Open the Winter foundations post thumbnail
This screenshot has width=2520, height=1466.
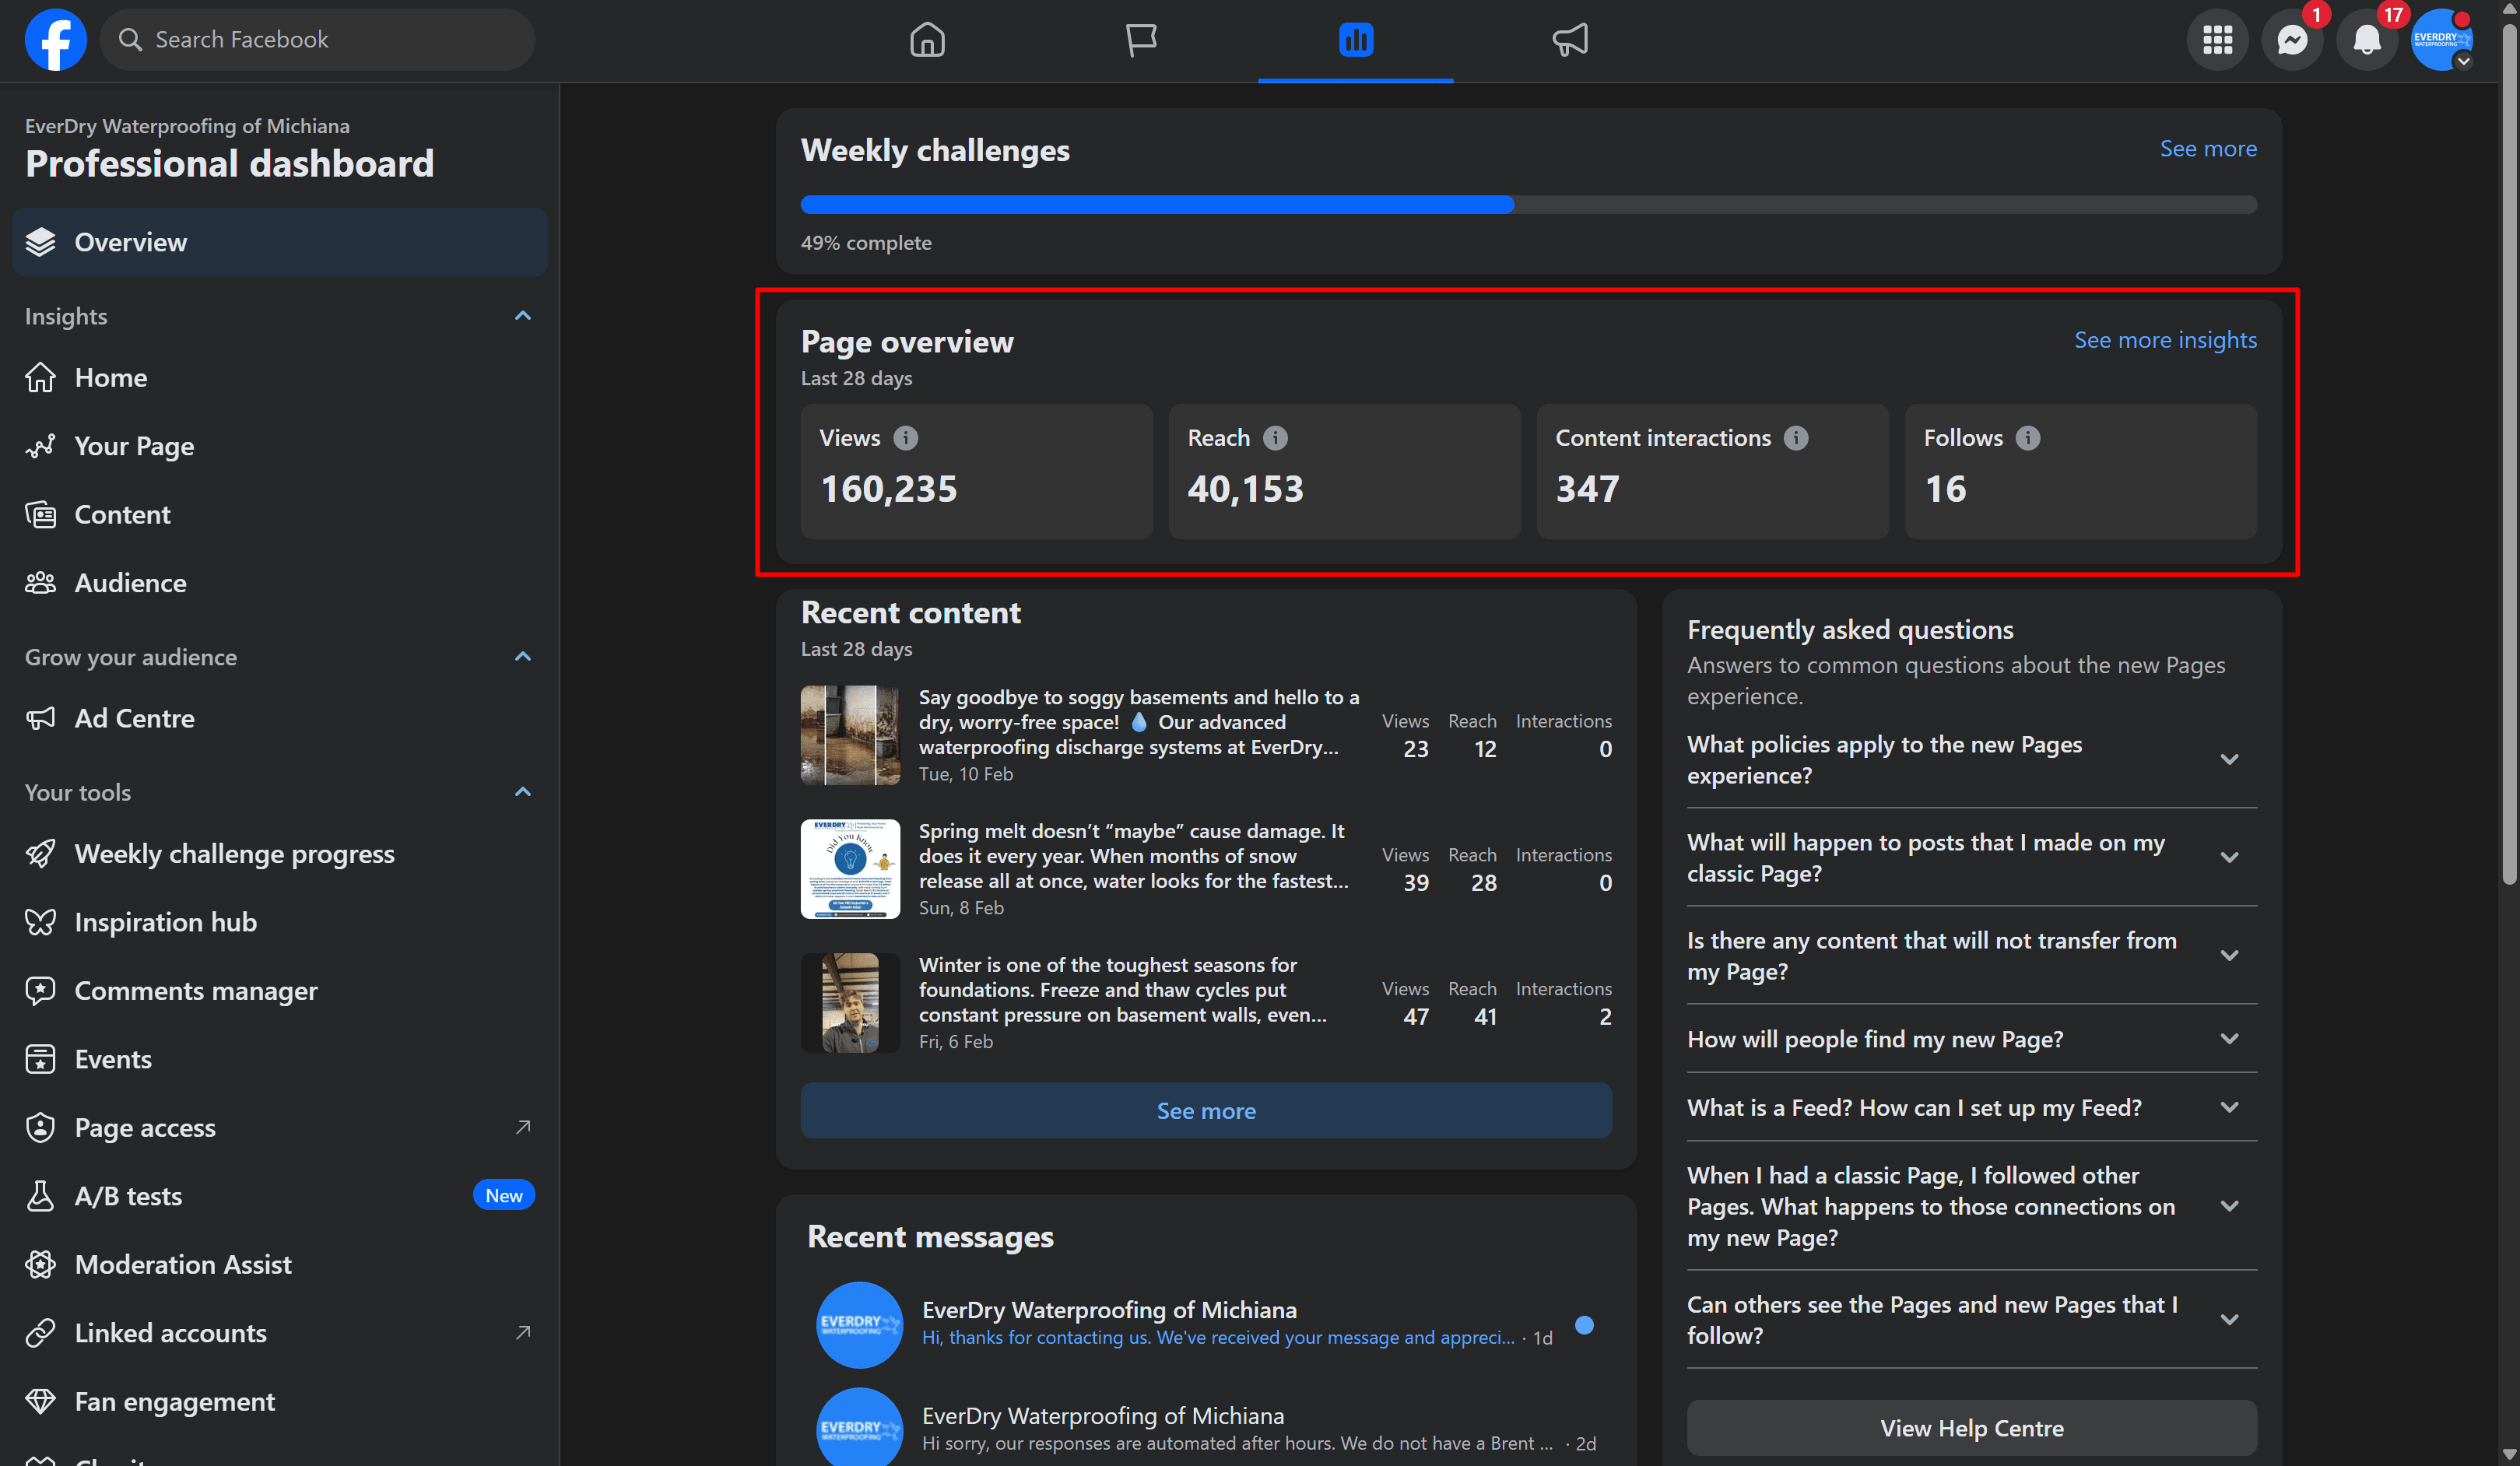pyautogui.click(x=850, y=1003)
